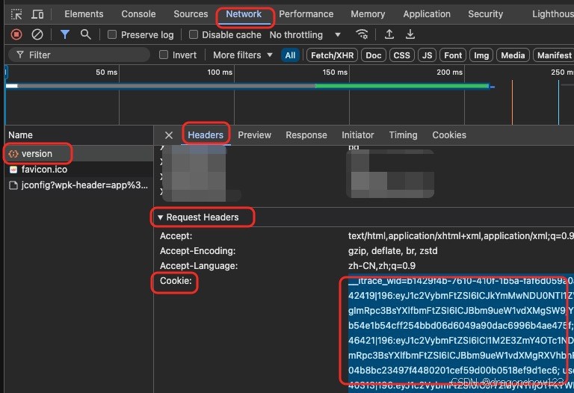Export HAR file with download icon
The width and height of the screenshot is (574, 393).
[x=410, y=34]
